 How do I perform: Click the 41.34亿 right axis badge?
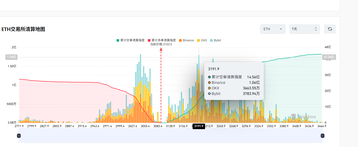(329, 57)
